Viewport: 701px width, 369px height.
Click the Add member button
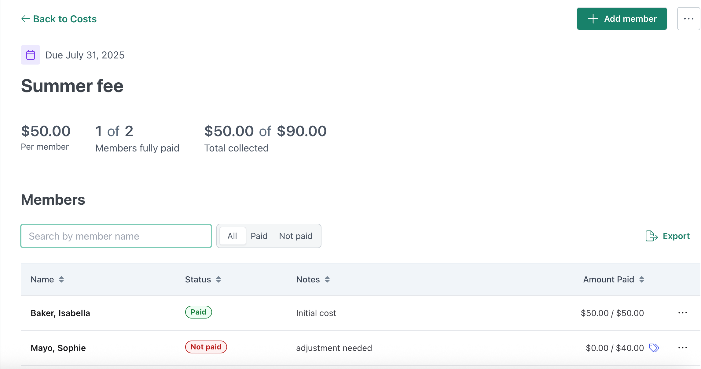(x=622, y=19)
